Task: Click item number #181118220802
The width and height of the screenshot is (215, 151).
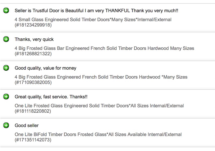Action: (33, 111)
